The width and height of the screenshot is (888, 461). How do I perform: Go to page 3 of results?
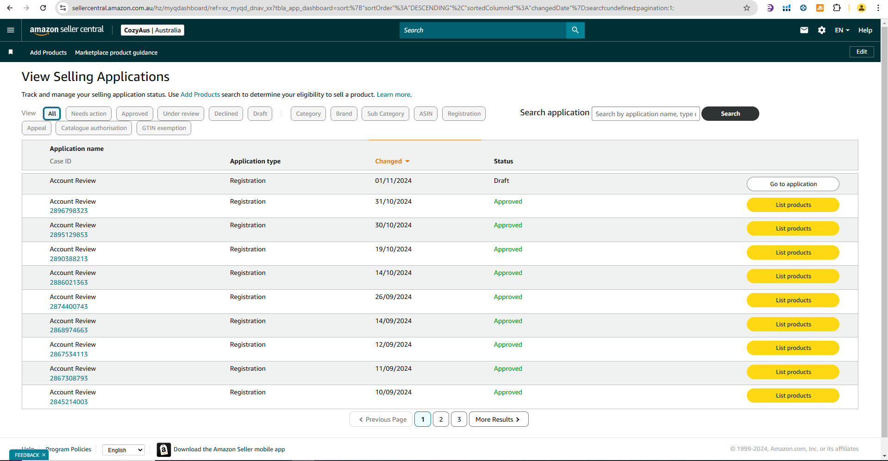pyautogui.click(x=459, y=419)
